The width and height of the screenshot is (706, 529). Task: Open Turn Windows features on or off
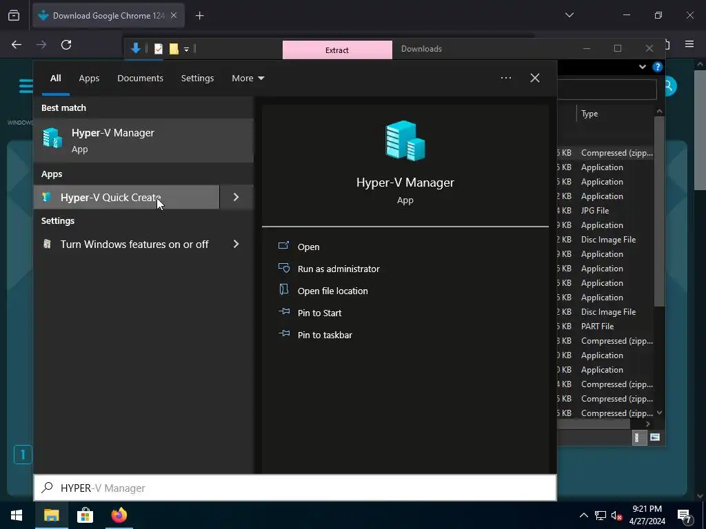[127, 245]
